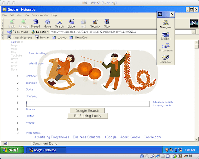Open the Language tools link
199x159 pixels.
pyautogui.click(x=162, y=105)
